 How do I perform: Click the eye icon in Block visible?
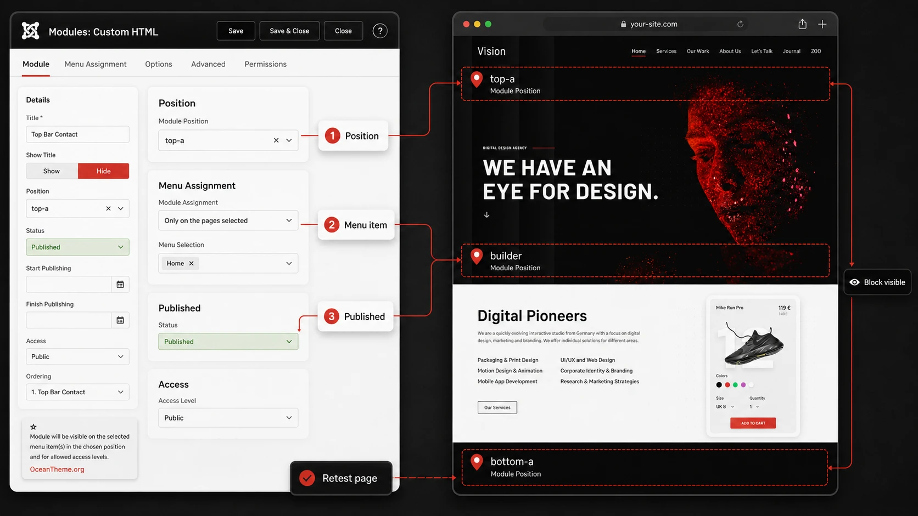[854, 282]
